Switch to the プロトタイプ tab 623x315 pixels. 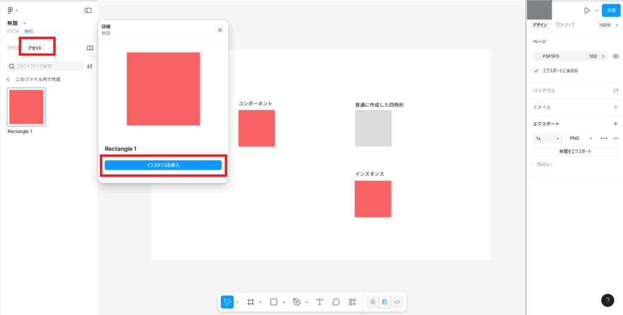pyautogui.click(x=565, y=25)
